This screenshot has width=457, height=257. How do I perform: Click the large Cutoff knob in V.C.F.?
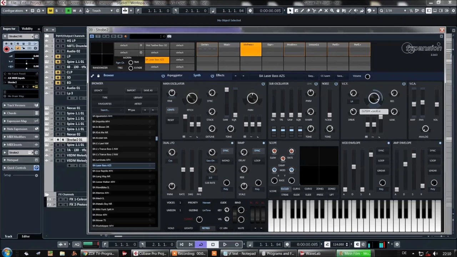(x=374, y=99)
